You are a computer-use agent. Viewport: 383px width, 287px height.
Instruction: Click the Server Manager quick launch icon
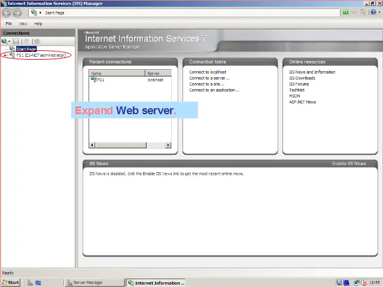tap(30, 283)
